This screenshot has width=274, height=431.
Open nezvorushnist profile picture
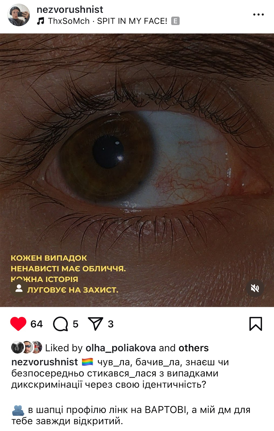[19, 15]
